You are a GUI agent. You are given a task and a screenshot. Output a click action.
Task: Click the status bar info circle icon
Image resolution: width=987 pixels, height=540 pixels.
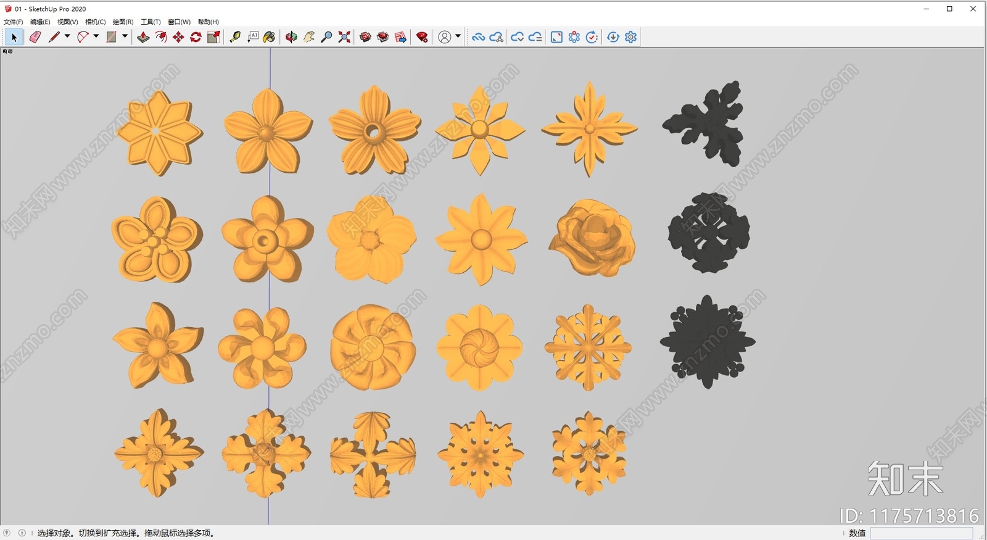point(22,533)
